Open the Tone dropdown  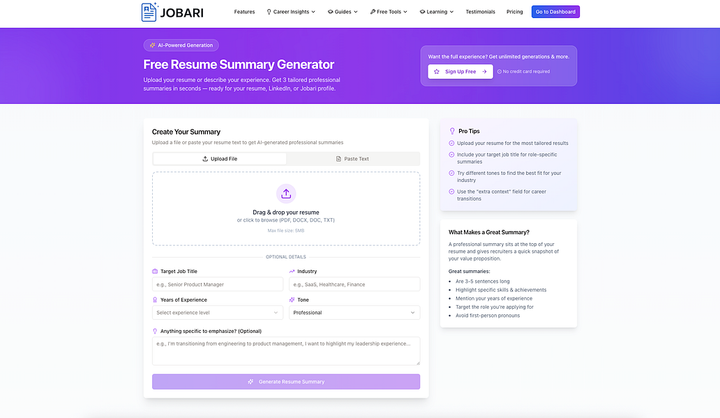[354, 312]
